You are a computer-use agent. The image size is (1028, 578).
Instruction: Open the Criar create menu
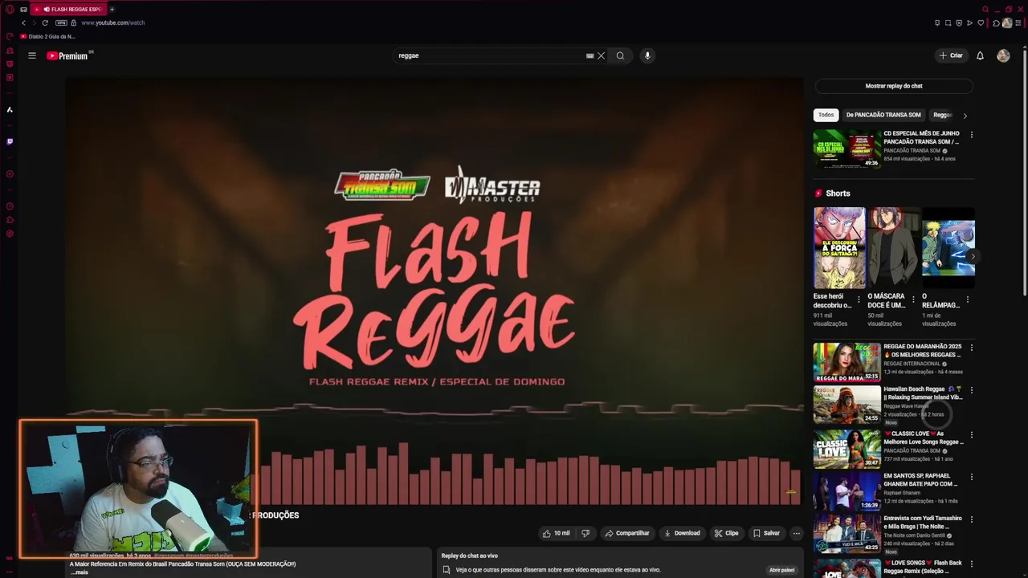coord(951,55)
